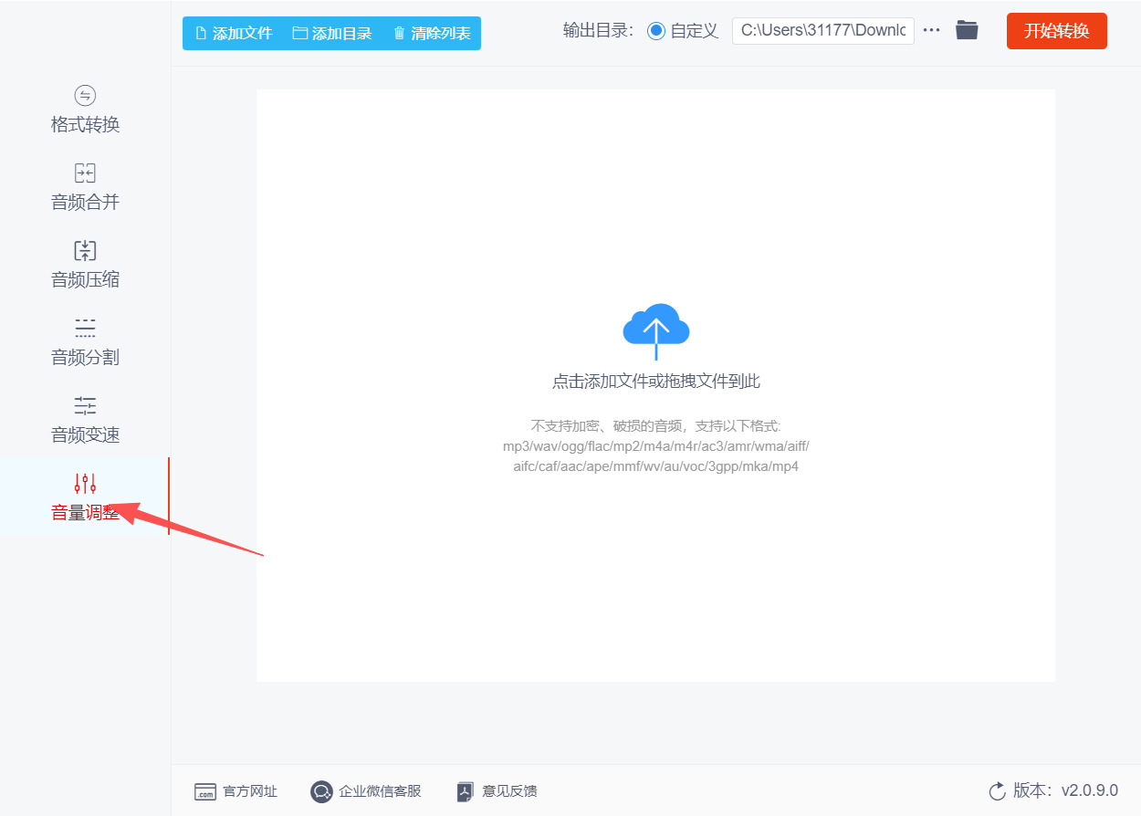Click the 添加文件 add file button

(x=234, y=33)
